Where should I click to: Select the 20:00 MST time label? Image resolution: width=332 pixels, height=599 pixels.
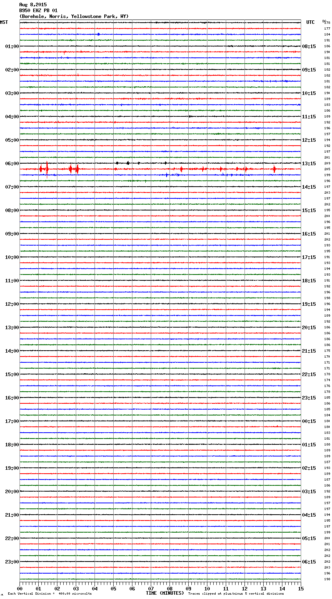coord(12,492)
